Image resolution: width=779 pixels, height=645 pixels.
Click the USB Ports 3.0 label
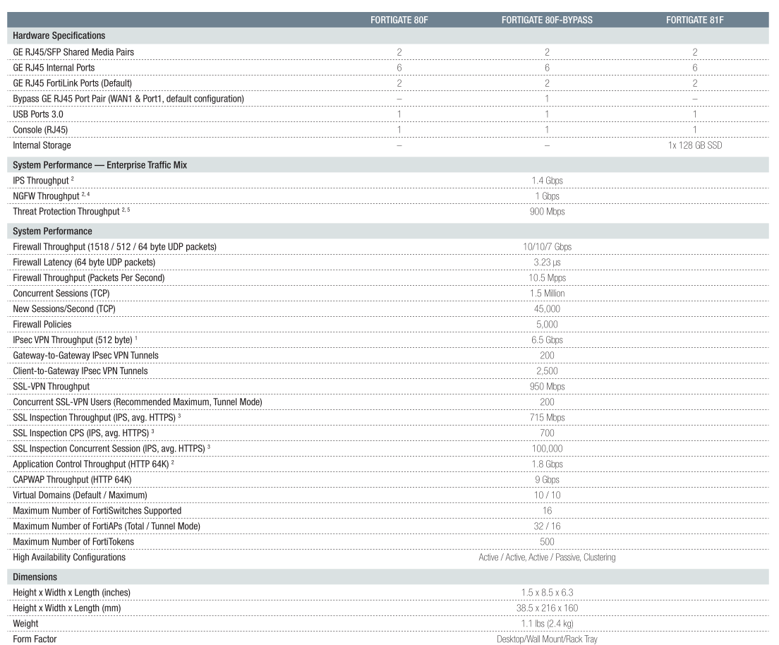click(38, 114)
